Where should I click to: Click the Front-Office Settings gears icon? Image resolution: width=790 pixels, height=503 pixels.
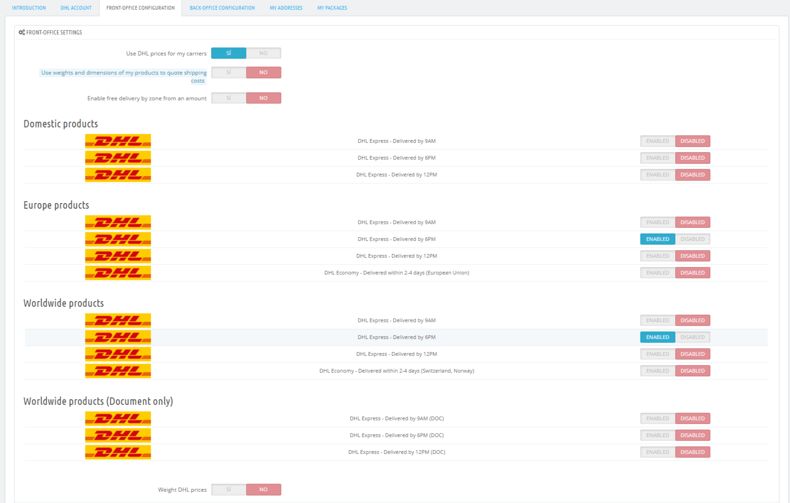pos(21,32)
